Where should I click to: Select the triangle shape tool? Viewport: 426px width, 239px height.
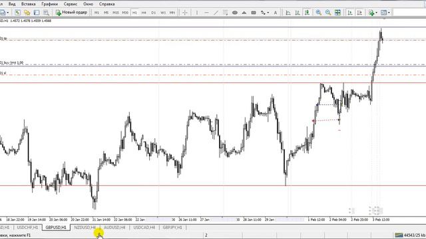(244, 13)
